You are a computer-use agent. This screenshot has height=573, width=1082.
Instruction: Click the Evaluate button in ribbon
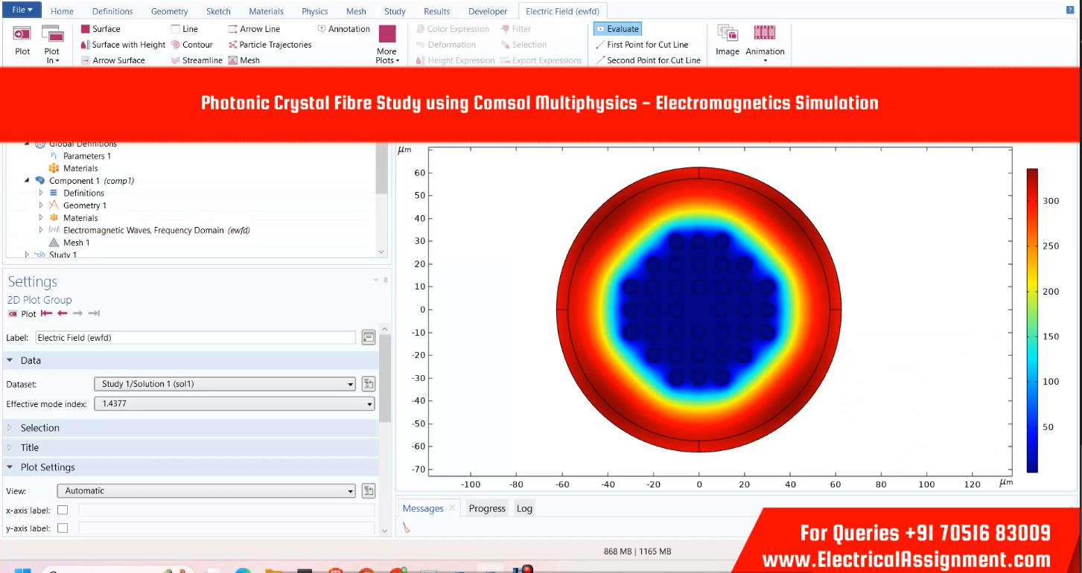click(617, 29)
